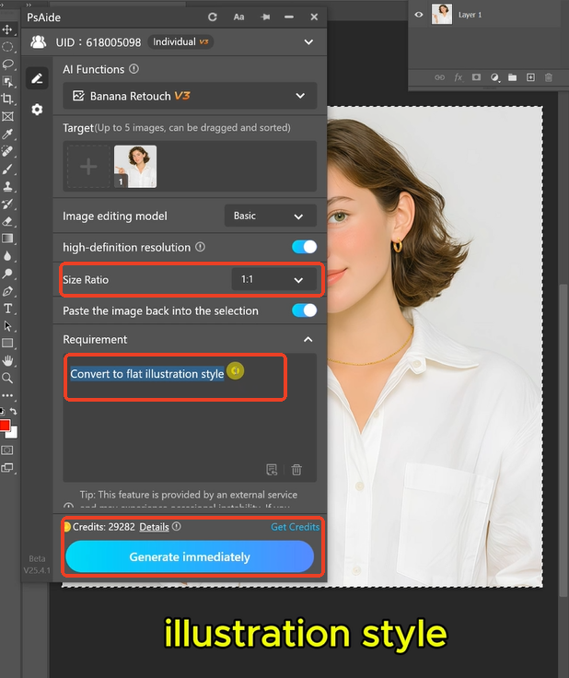Select the History Brush tool

[x=7, y=204]
